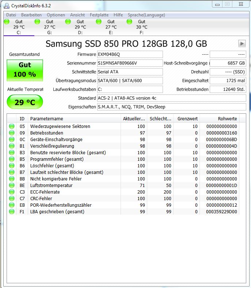Click the Firmware field EXM04B6Q
Screen dimensions: 251x288
(130, 54)
